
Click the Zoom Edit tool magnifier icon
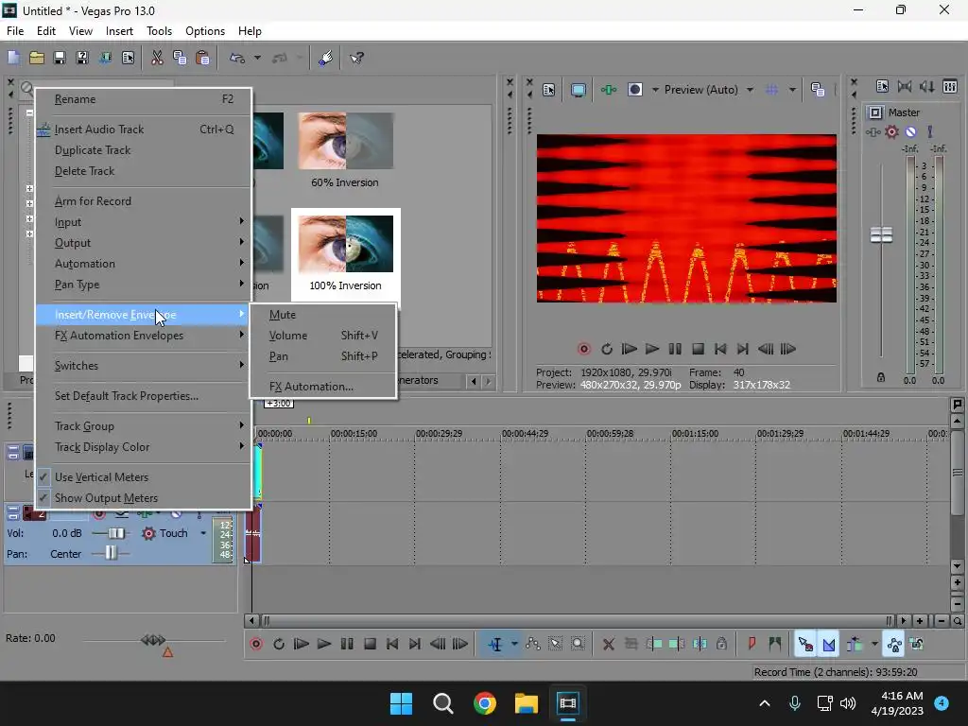pos(578,645)
